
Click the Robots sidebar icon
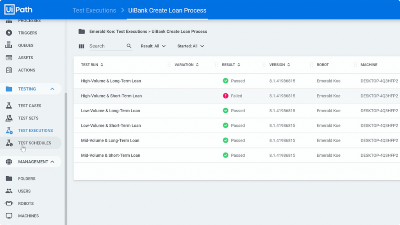9,203
